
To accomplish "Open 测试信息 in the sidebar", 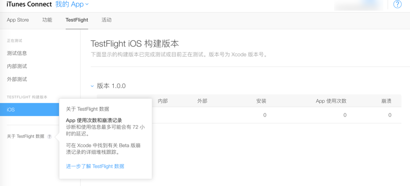I will [17, 53].
